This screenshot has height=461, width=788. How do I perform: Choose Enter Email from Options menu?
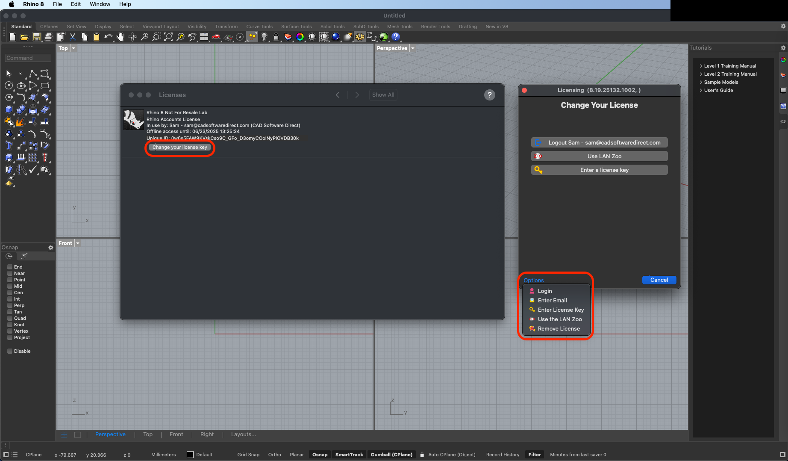click(x=556, y=300)
